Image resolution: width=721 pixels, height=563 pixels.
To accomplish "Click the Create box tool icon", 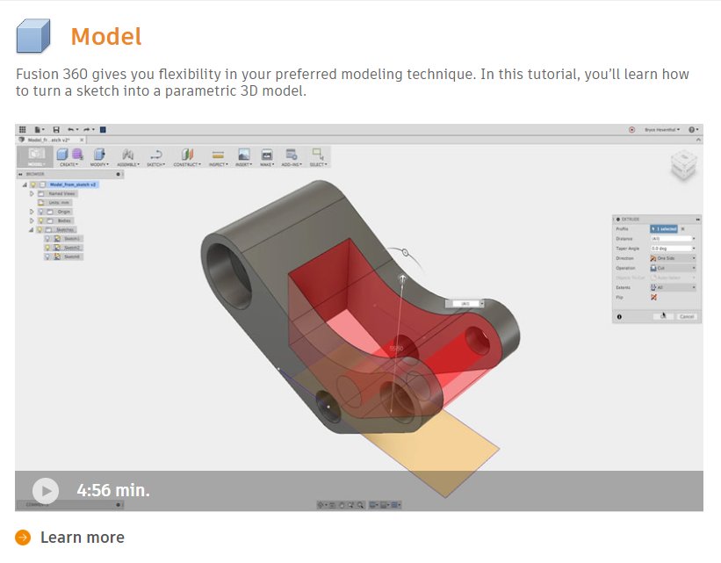I will [x=62, y=154].
